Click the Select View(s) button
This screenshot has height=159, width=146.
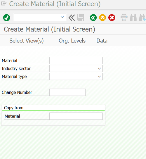point(27,41)
